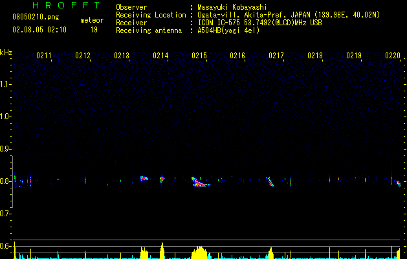Click the meteor echo just before 0214

(x=162, y=179)
